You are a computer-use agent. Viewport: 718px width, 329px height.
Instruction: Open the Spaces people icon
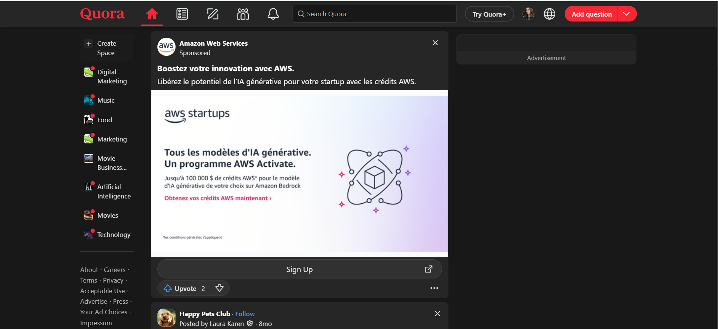click(243, 14)
